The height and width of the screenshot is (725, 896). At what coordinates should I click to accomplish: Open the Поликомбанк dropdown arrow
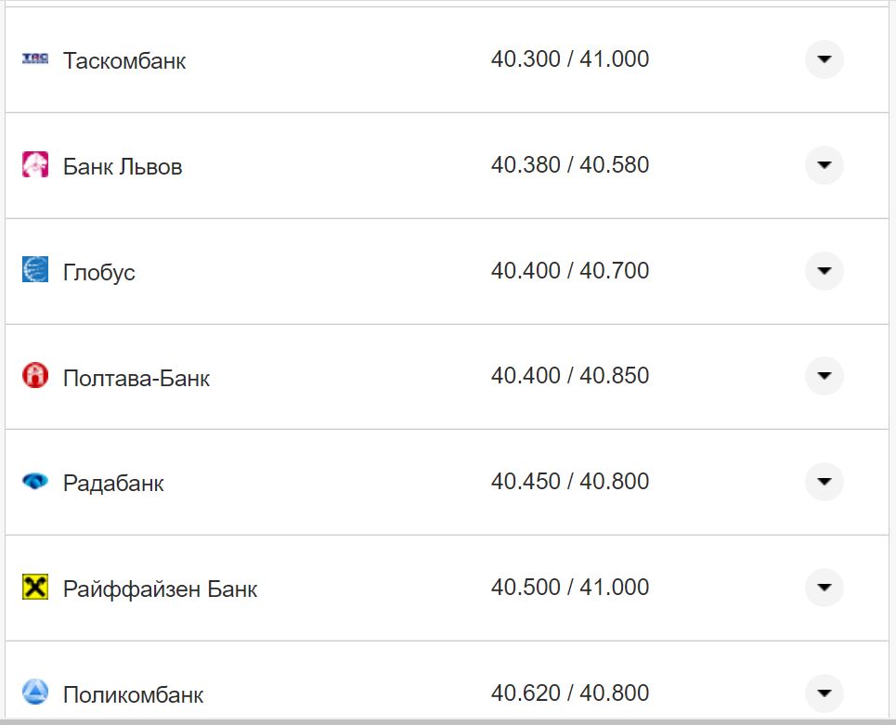click(x=824, y=693)
